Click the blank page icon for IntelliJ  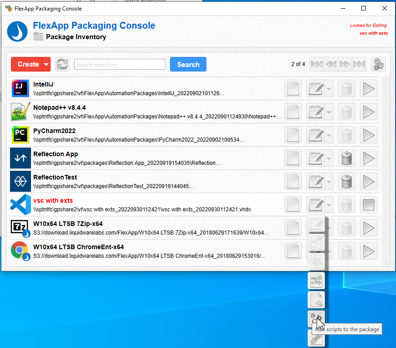293,88
